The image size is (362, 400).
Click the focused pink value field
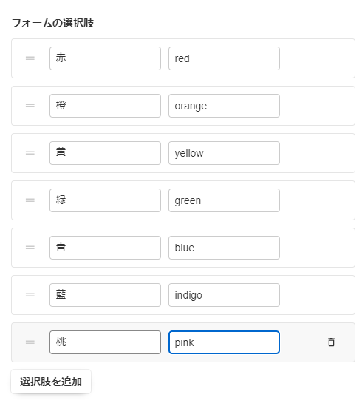pos(224,342)
